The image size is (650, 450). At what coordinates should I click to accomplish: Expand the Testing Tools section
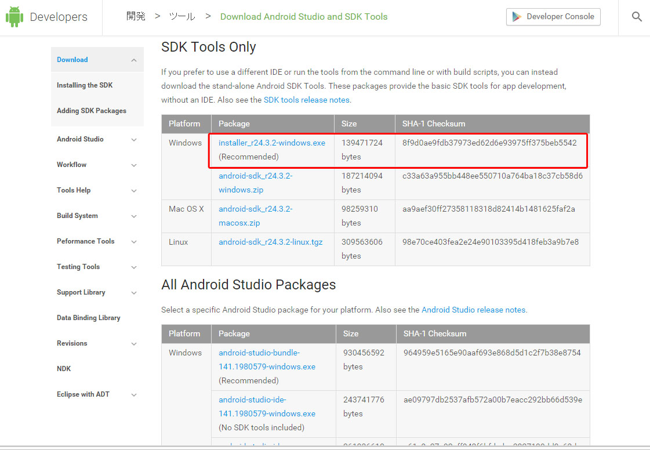tap(134, 267)
